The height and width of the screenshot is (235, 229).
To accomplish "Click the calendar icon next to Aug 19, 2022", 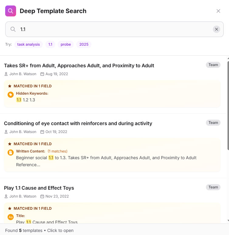I will click(42, 74).
